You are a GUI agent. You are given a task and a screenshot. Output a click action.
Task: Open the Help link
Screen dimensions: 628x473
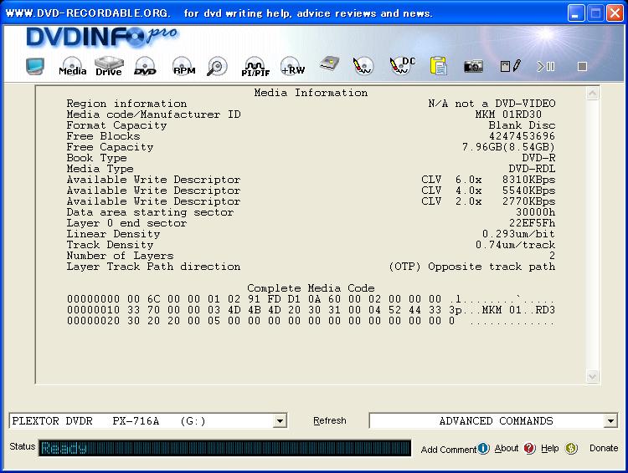click(x=549, y=449)
